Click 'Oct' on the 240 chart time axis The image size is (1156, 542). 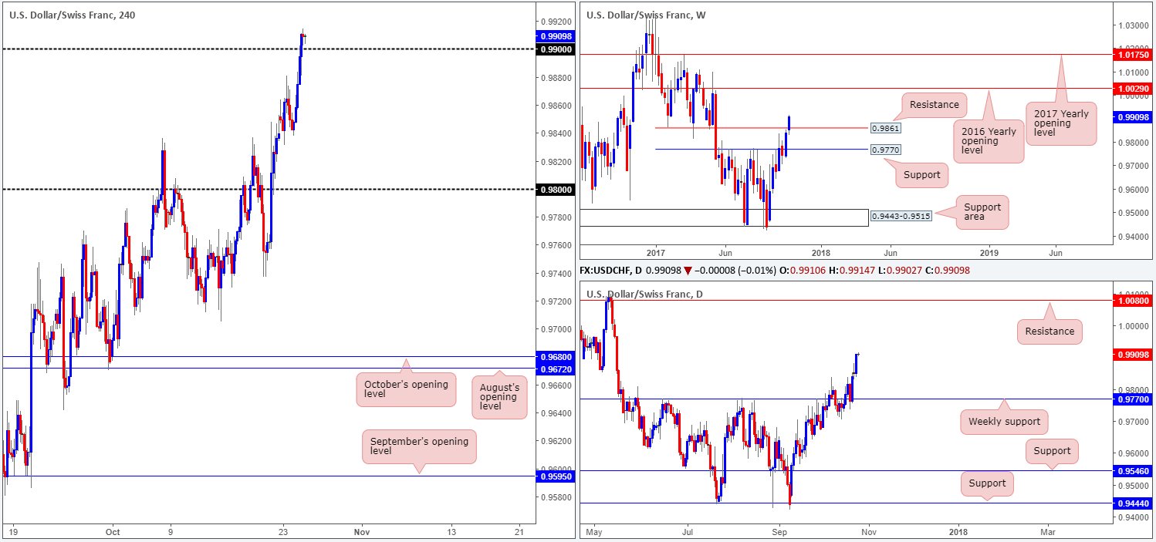coord(113,531)
